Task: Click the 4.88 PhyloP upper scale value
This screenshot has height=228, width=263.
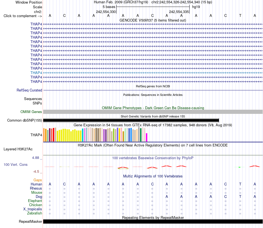Action: click(35, 158)
